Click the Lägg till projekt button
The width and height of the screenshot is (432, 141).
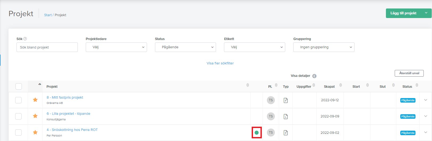click(403, 13)
